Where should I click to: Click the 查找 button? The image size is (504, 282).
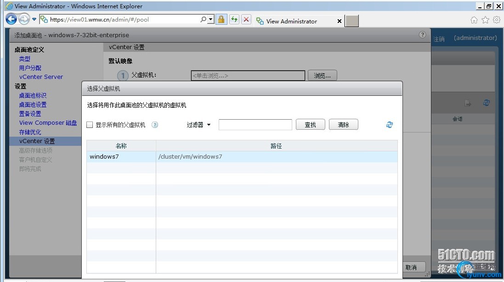point(310,124)
